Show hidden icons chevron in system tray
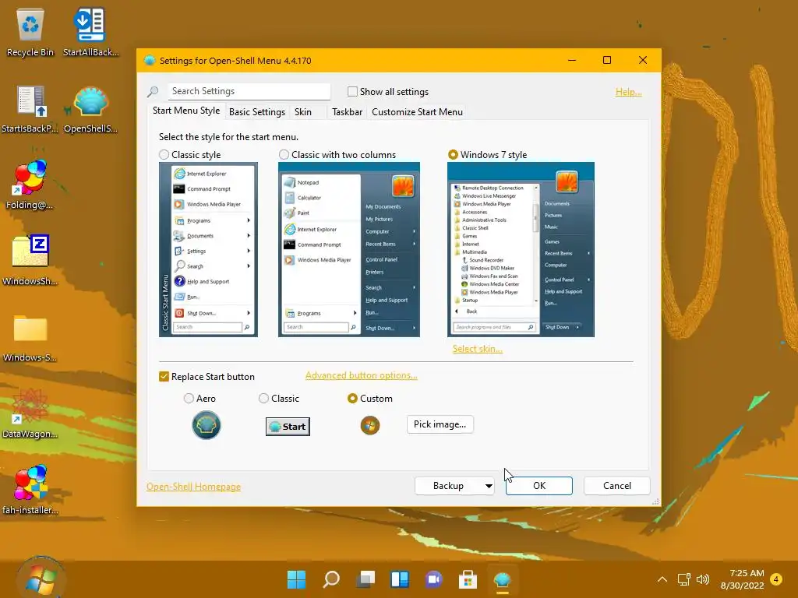The image size is (798, 598). (662, 579)
